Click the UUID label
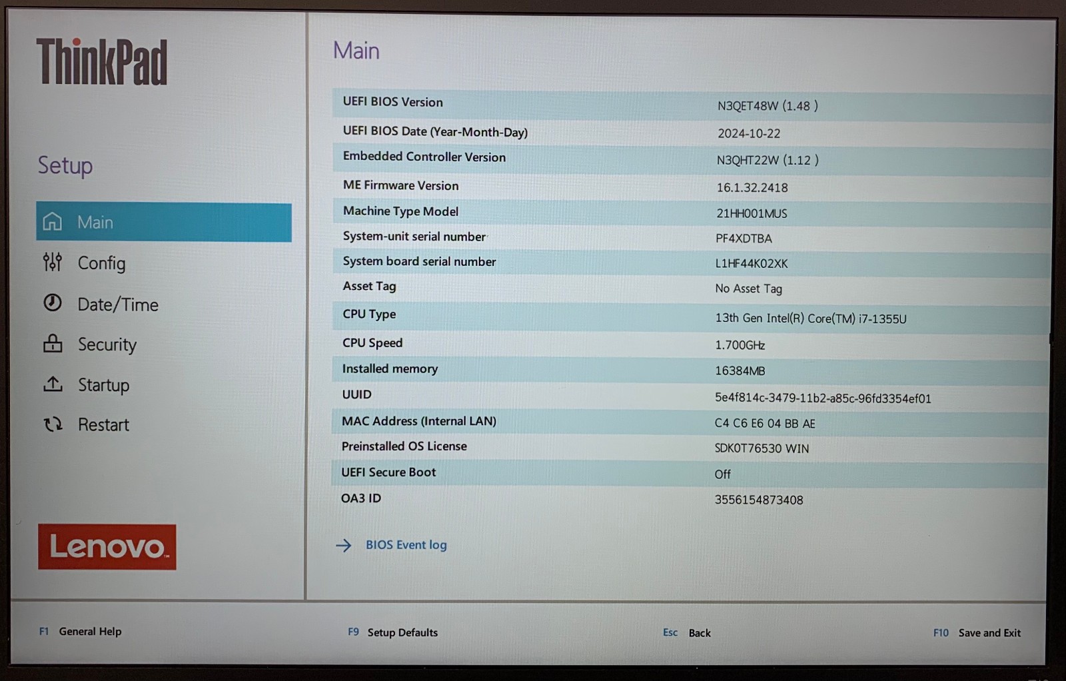Image resolution: width=1066 pixels, height=681 pixels. [356, 394]
